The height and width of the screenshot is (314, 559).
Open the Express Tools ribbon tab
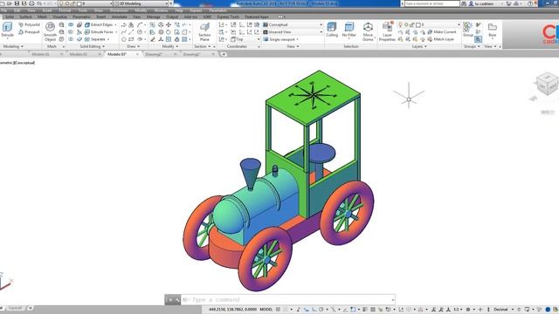point(228,17)
